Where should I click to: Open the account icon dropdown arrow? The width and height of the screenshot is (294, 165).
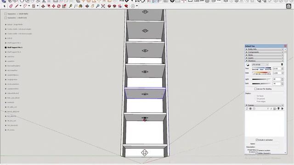137,6
